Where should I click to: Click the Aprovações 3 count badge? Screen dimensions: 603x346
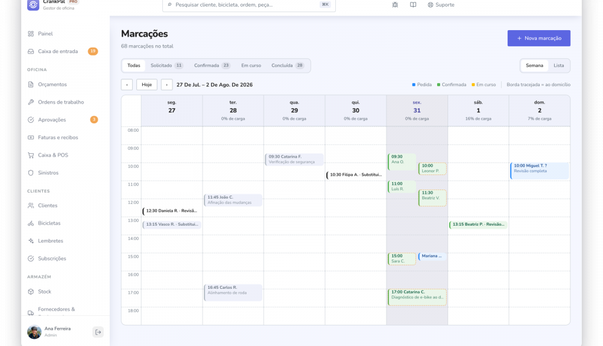pos(94,120)
